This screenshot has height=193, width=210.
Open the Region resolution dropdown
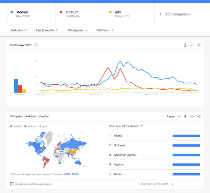pyautogui.click(x=173, y=117)
